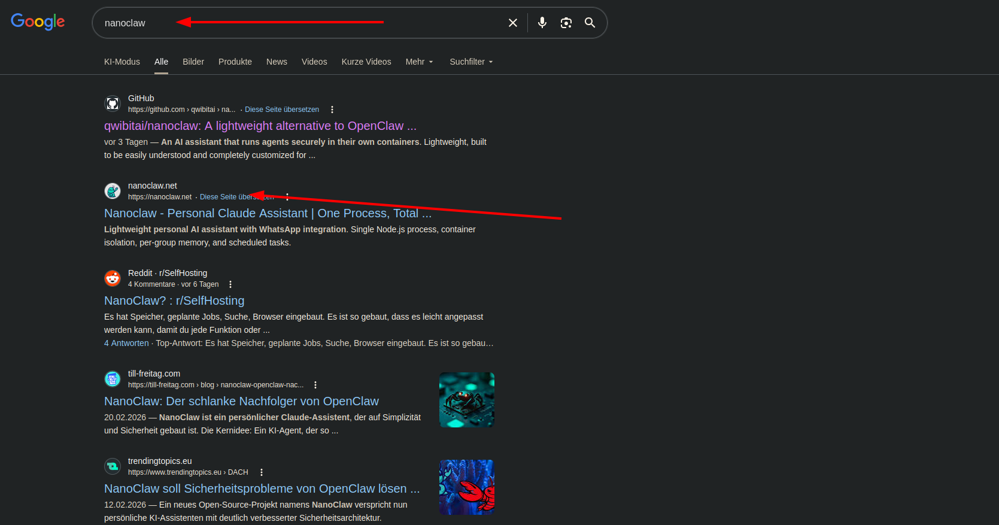The height and width of the screenshot is (525, 999).
Task: Open the 4 Antworten link
Action: click(x=126, y=343)
